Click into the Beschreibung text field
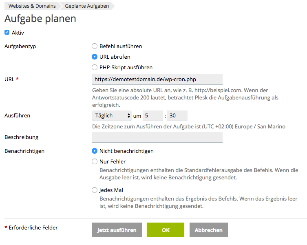Screen dimensions: 307x245 [x=157, y=137]
